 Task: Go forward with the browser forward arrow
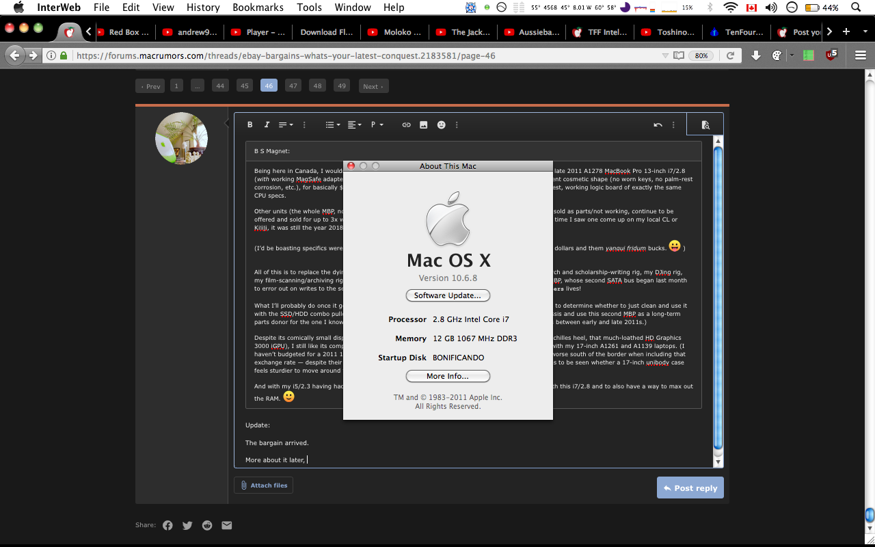(33, 56)
